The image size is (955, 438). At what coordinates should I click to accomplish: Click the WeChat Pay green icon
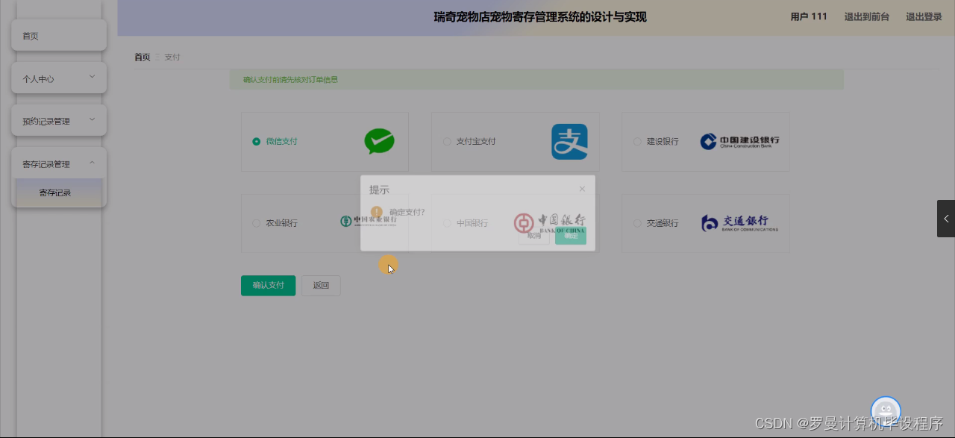[x=379, y=141]
